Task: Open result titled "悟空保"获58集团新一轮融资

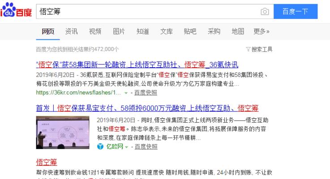Action: point(137,64)
